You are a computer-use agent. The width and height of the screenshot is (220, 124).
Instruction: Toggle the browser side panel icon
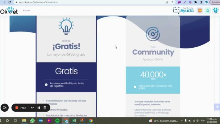[x=201, y=2]
